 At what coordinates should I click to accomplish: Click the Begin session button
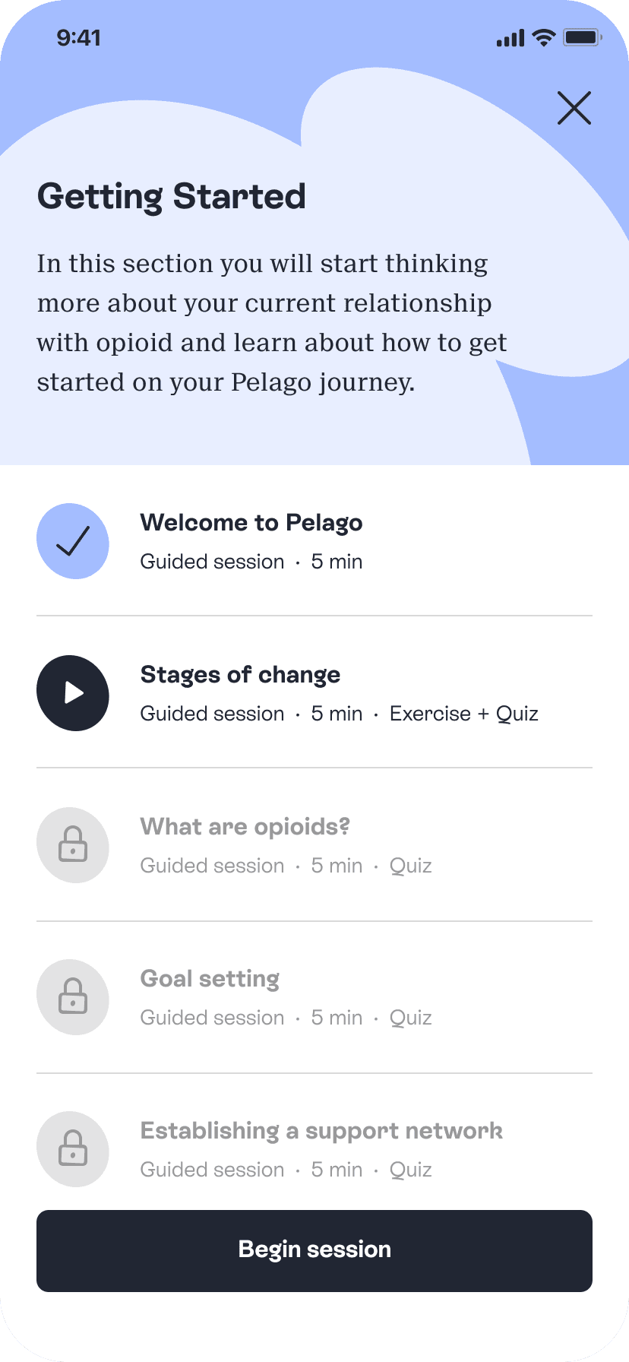(x=314, y=1251)
